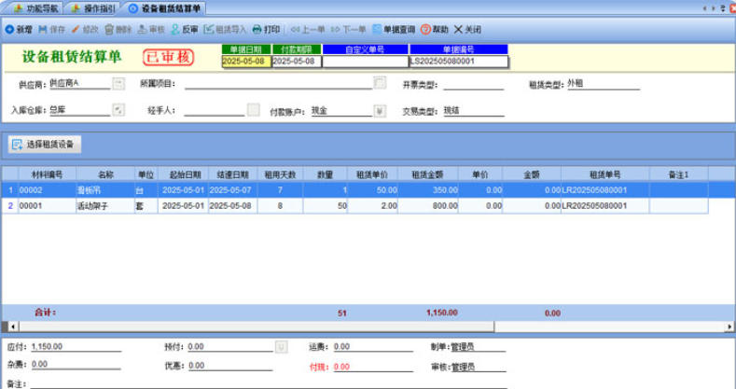Click the 关闭 (Close) toolbar icon
Viewport: 736px width, 389px height.
tap(467, 30)
